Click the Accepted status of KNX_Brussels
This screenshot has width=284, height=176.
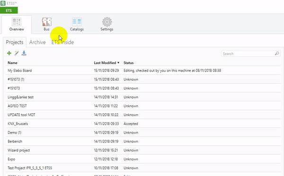[131, 124]
